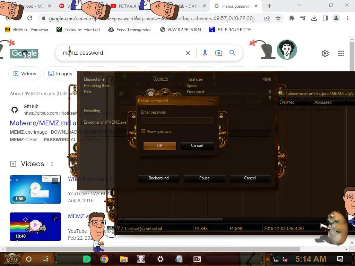Click the muted volume tray icon
This screenshot has width=355, height=266.
[284, 259]
